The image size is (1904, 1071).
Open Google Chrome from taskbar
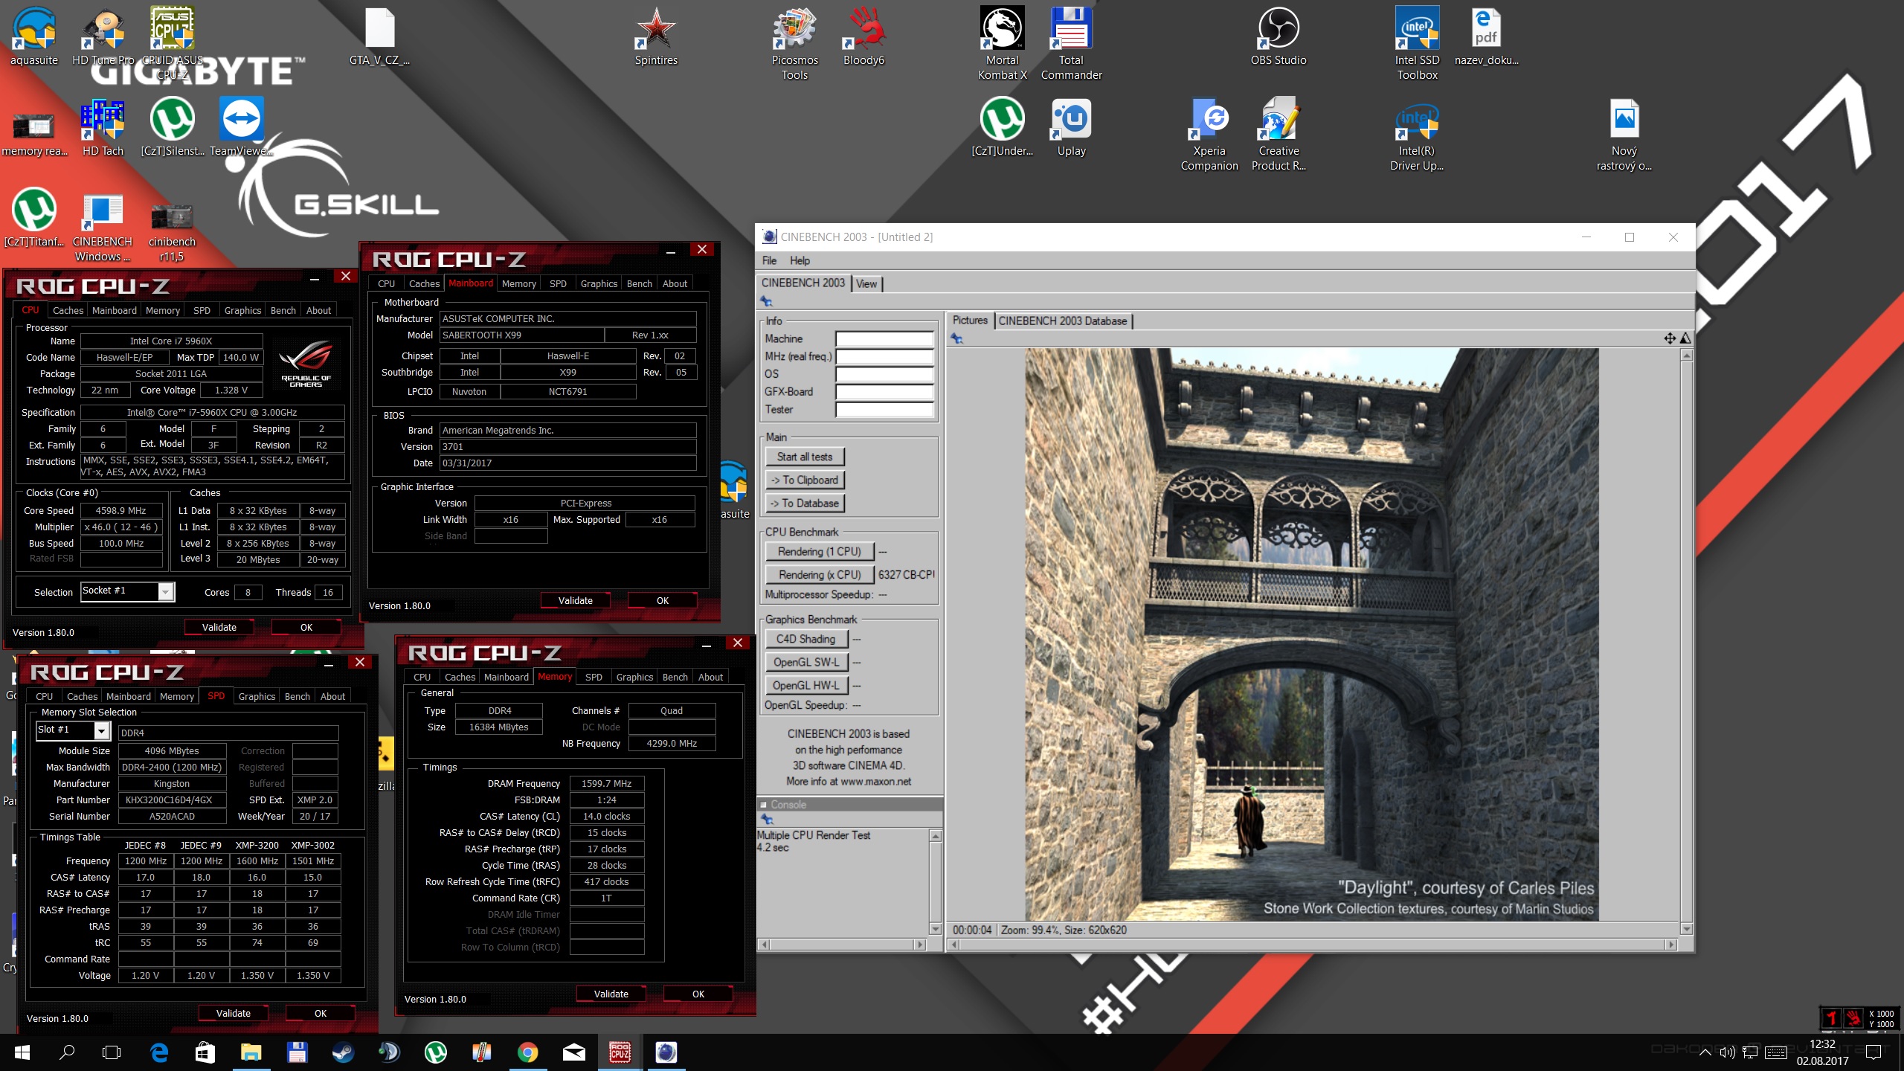(x=528, y=1052)
